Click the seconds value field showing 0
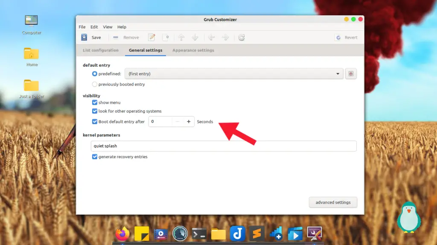This screenshot has height=245, width=437. click(160, 122)
